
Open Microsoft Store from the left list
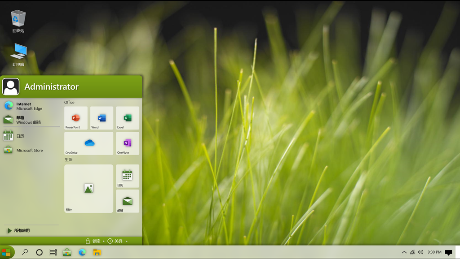(29, 151)
